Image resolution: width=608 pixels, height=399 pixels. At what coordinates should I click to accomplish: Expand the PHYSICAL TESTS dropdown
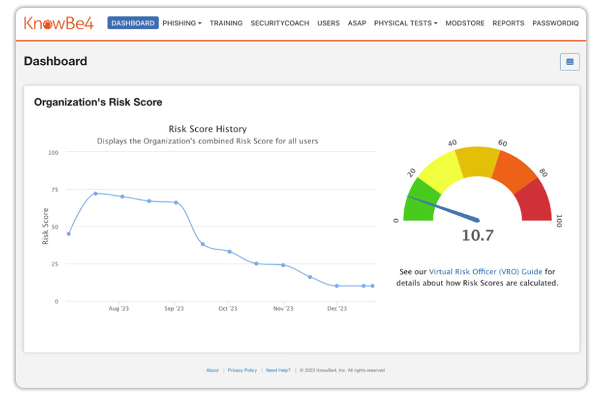point(403,23)
